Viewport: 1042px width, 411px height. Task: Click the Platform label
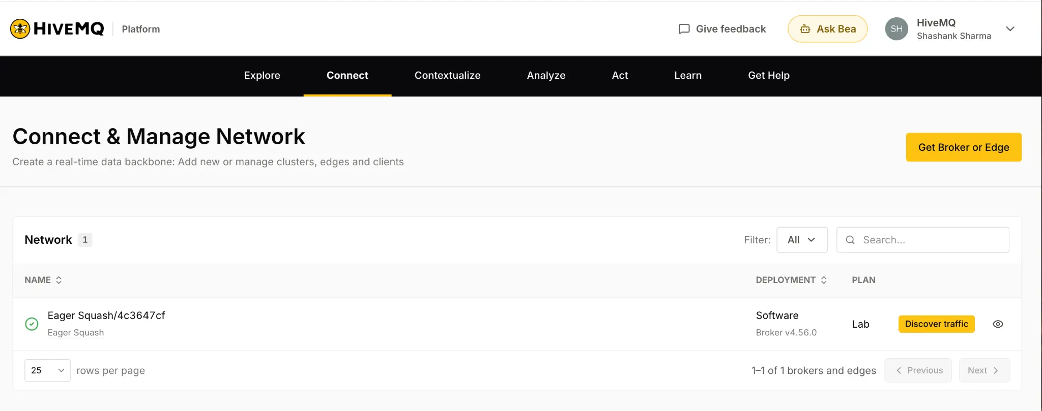point(141,29)
